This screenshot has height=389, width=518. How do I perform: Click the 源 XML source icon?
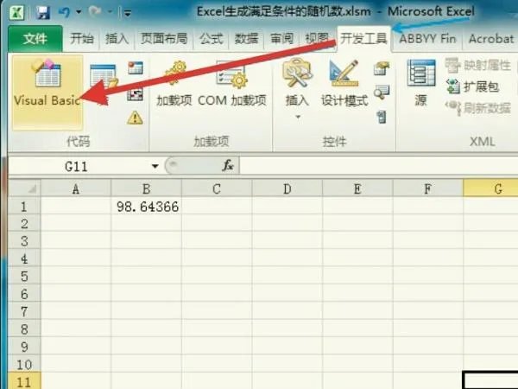coord(420,85)
